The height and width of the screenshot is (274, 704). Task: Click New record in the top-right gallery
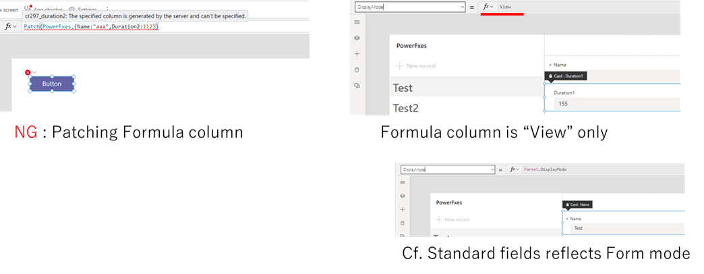pyautogui.click(x=416, y=65)
